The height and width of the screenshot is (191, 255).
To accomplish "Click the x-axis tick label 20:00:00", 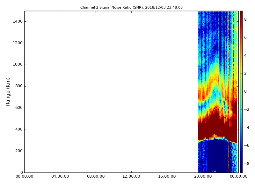I will tap(203, 176).
